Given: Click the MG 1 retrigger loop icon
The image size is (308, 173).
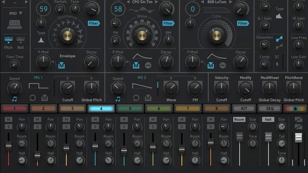Looking at the screenshot, I should click(x=33, y=98).
